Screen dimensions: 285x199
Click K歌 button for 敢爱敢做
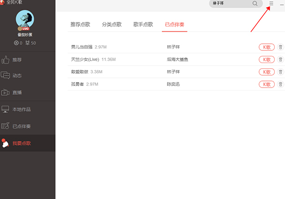[x=267, y=72]
